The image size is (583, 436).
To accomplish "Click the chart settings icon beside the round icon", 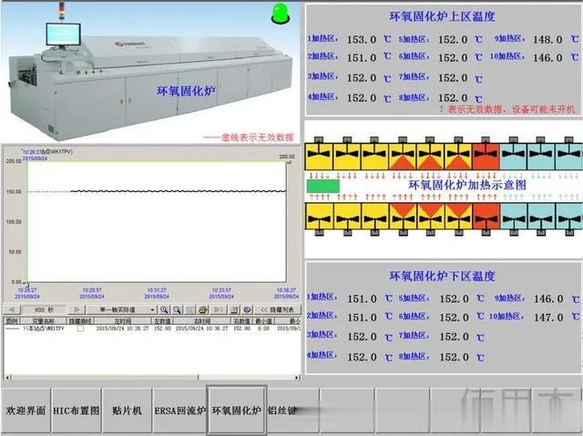I will 234,309.
